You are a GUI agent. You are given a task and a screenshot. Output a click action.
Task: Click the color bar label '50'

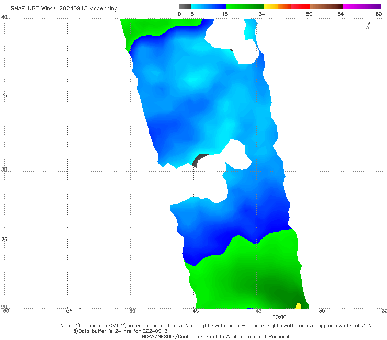(x=309, y=14)
